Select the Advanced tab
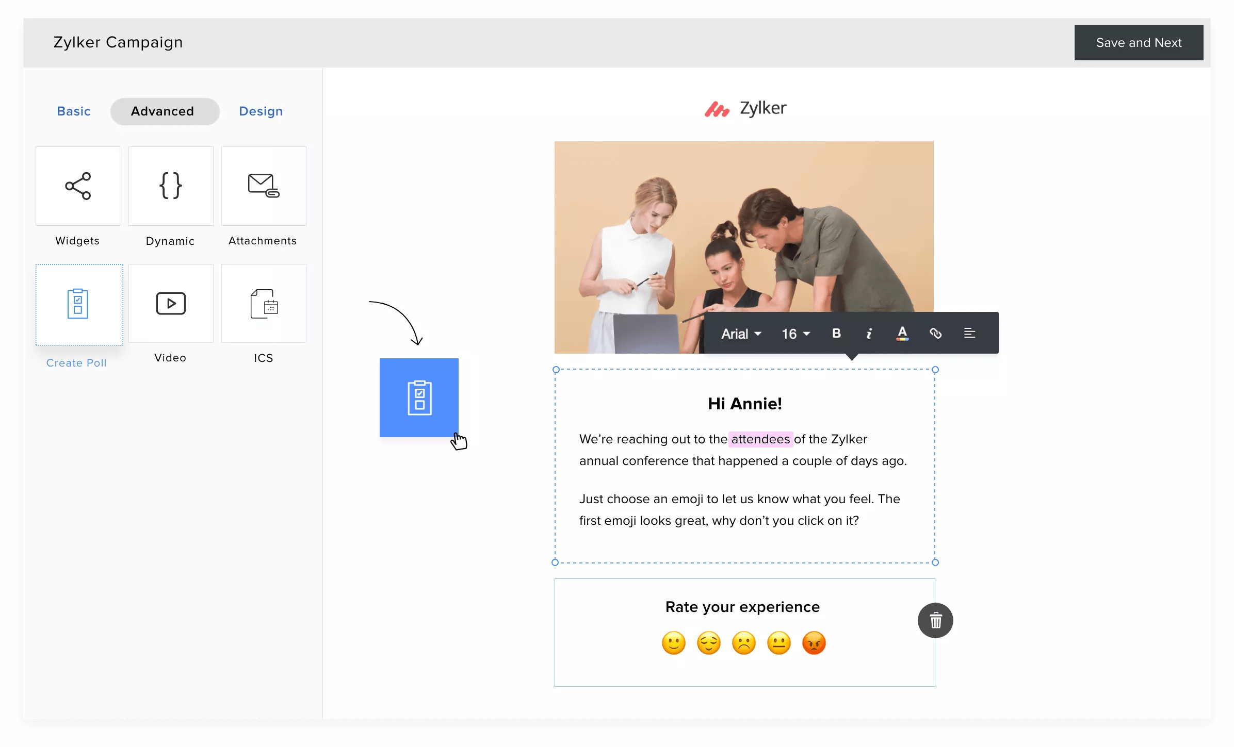 coord(162,110)
